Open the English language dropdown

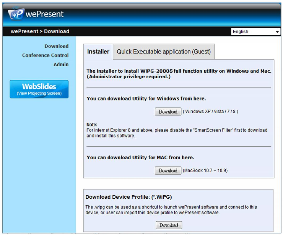tap(255, 32)
